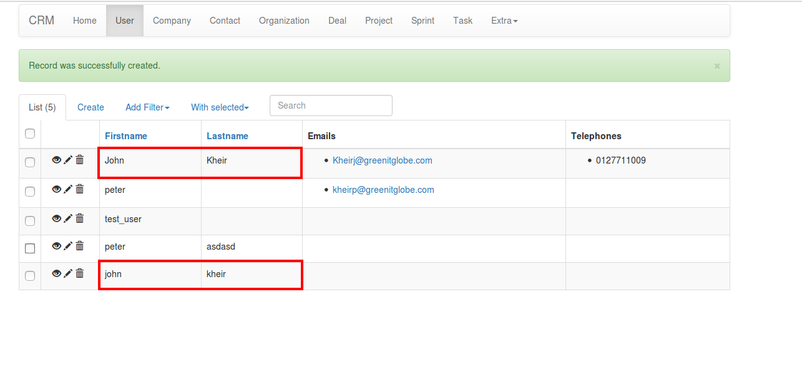
Task: Delete peter asdasd using the trash icon
Action: tap(79, 245)
